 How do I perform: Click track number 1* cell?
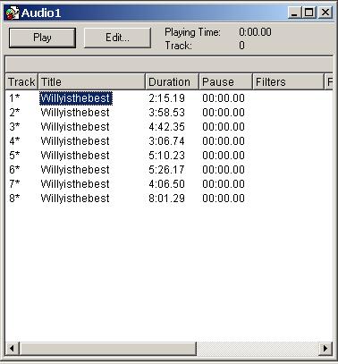(x=14, y=97)
